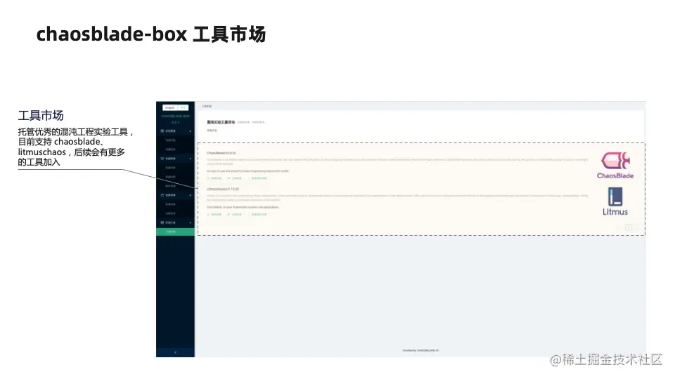
Task: Switch language to English in sidebar toggle
Action: click(x=170, y=107)
